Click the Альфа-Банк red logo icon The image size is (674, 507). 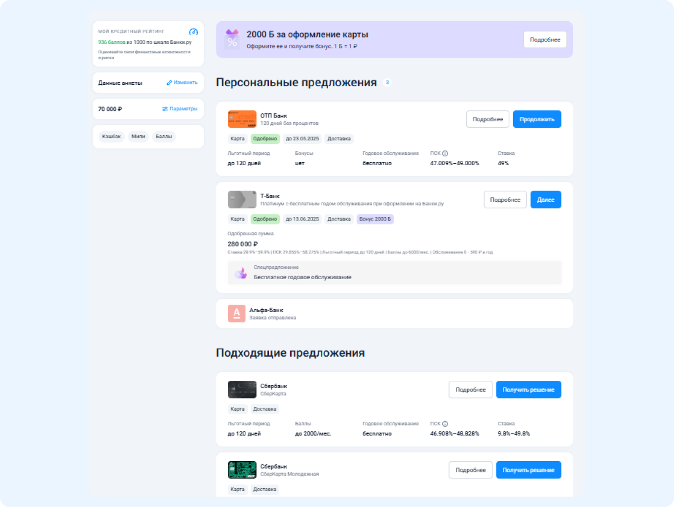coord(236,313)
